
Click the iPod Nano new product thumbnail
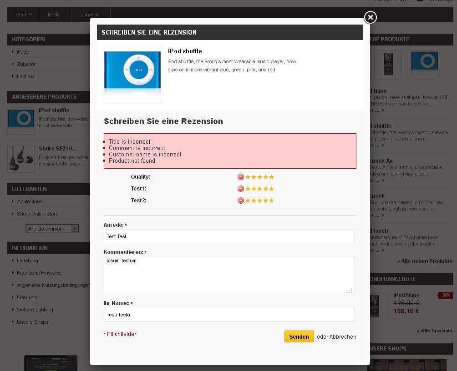[388, 64]
